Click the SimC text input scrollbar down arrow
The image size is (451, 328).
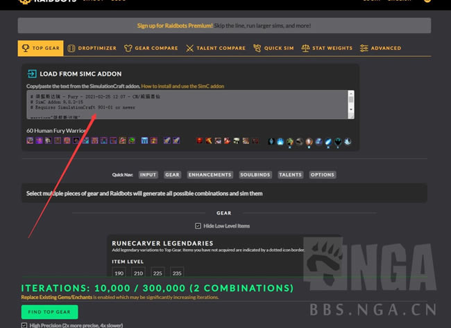coord(350,109)
